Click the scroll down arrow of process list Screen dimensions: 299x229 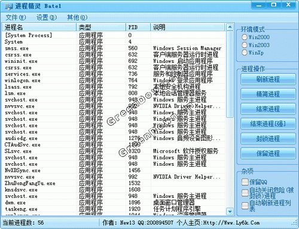coord(230,211)
